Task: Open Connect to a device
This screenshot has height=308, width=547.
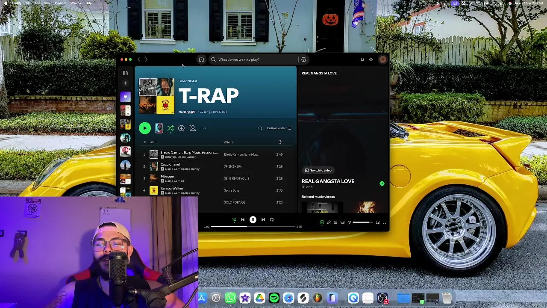Action: (x=342, y=222)
